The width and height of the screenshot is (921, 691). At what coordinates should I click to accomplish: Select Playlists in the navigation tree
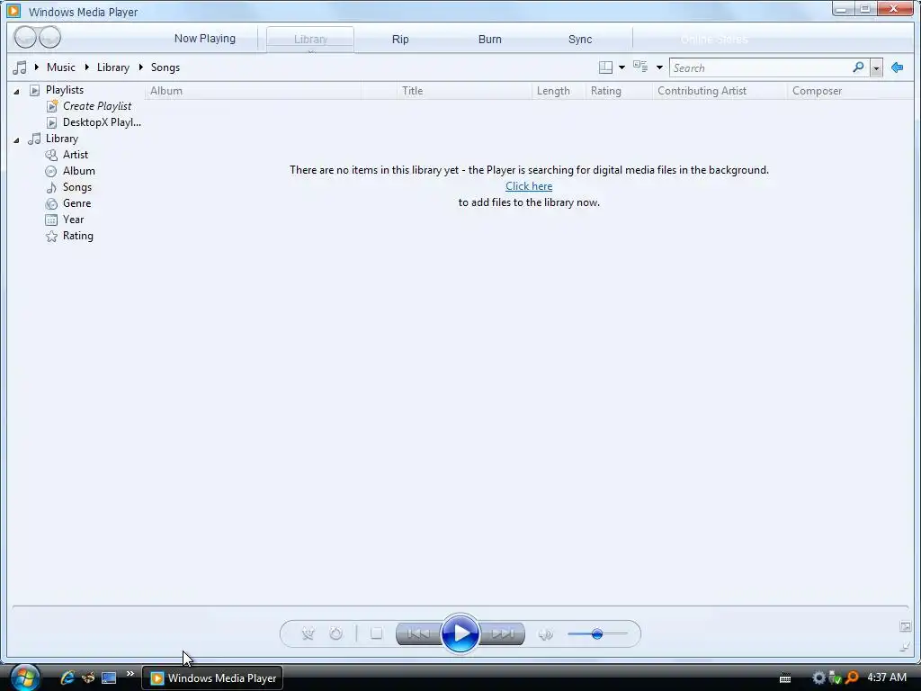65,90
